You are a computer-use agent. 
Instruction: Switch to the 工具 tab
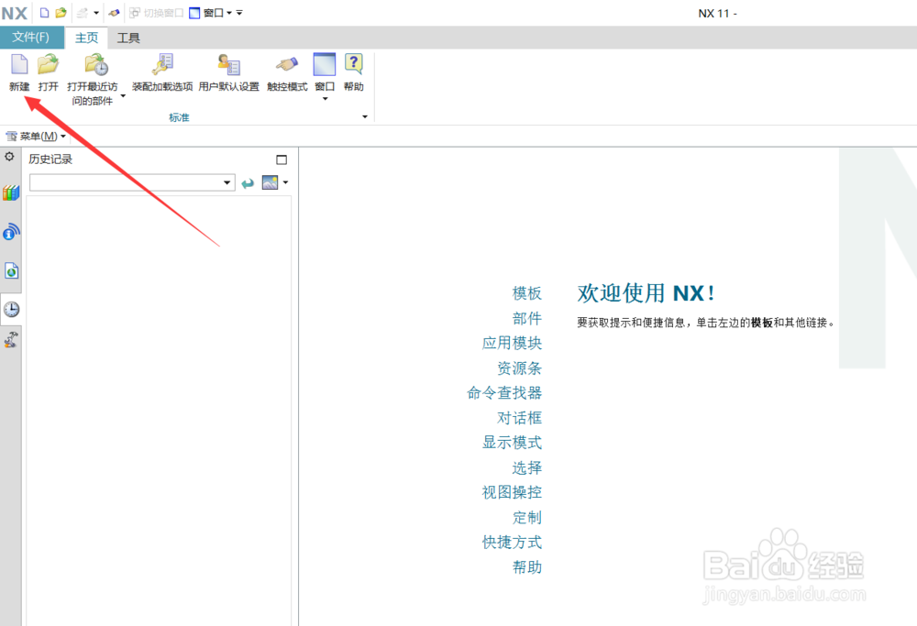coord(128,38)
